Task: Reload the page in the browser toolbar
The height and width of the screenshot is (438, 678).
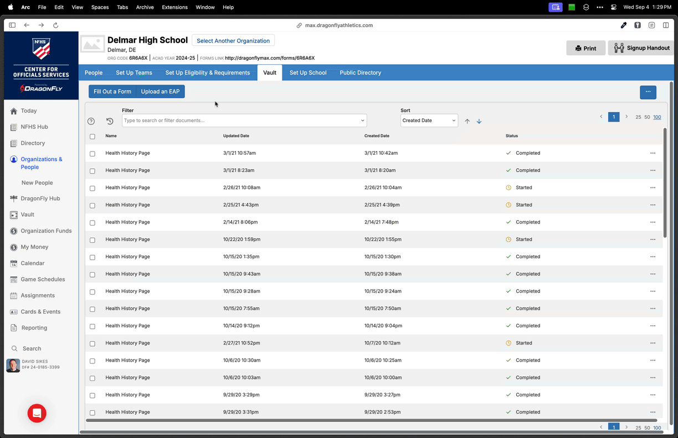Action: click(55, 25)
